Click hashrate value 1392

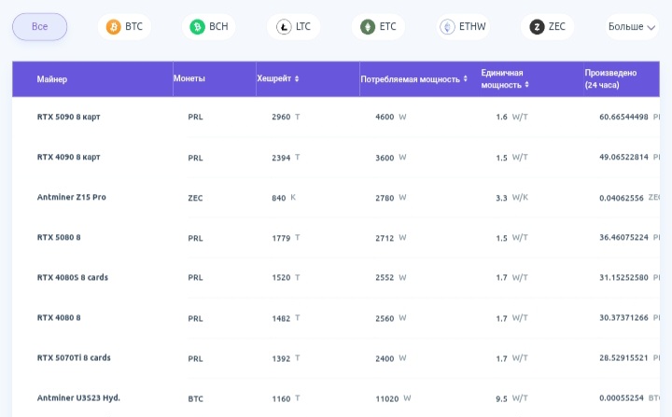(281, 358)
